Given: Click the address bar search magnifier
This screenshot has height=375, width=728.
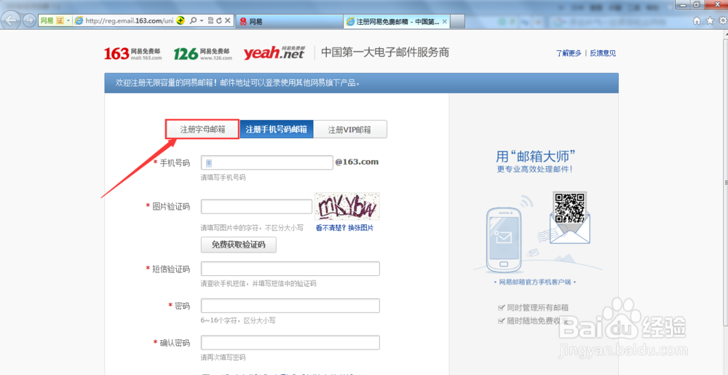Looking at the screenshot, I should coord(193,21).
